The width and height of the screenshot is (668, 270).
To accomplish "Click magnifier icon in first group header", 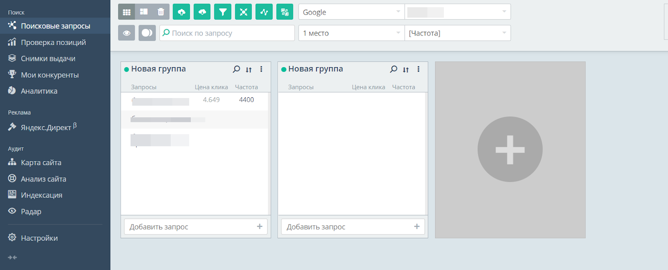I will (236, 69).
